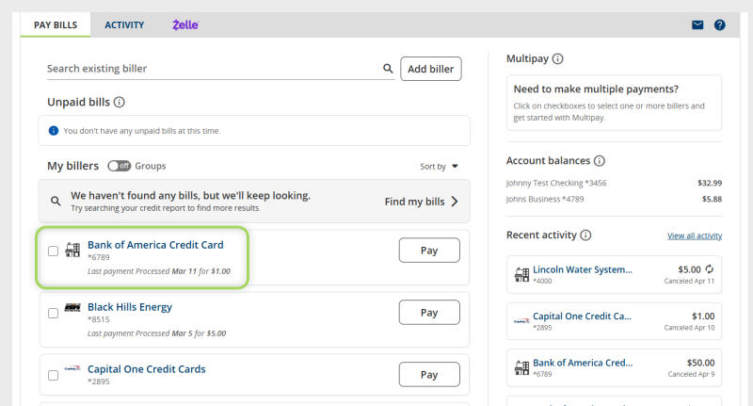This screenshot has width=753, height=406.
Task: Click Bank of America building icon in recent activity
Action: click(521, 367)
